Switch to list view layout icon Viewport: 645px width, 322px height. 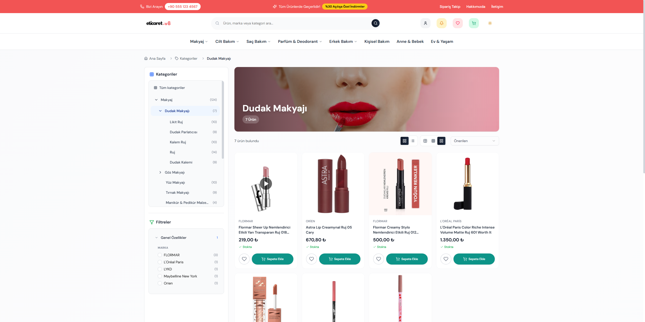click(x=413, y=141)
